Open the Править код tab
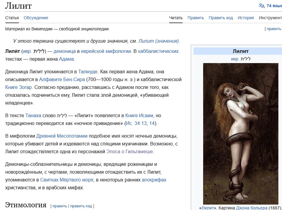This screenshot has width=282, height=210. click(x=221, y=18)
